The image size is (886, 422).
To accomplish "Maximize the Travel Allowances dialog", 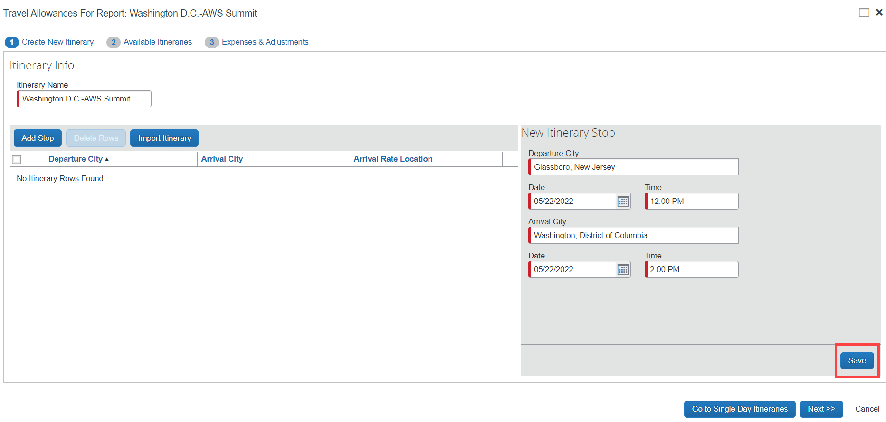I will 864,12.
